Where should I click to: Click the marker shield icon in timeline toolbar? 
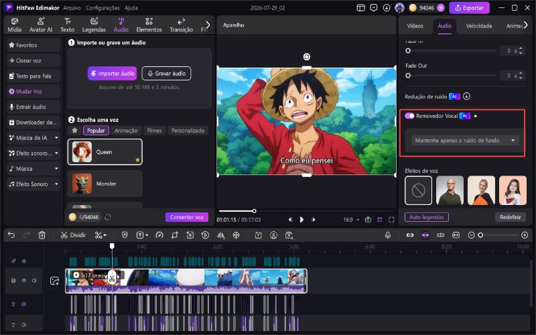125,235
